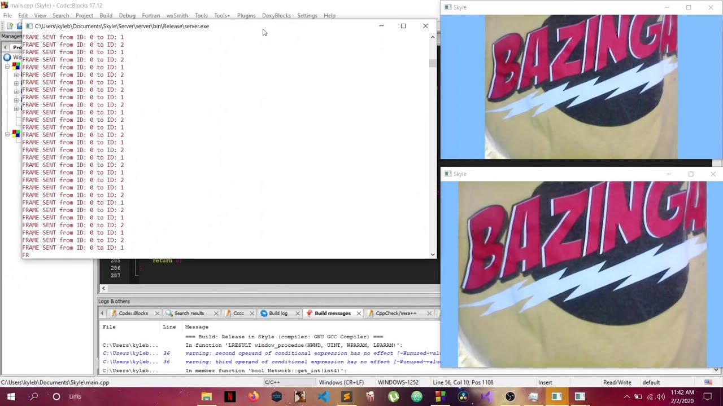Open the wxSmith menu

coord(177,16)
